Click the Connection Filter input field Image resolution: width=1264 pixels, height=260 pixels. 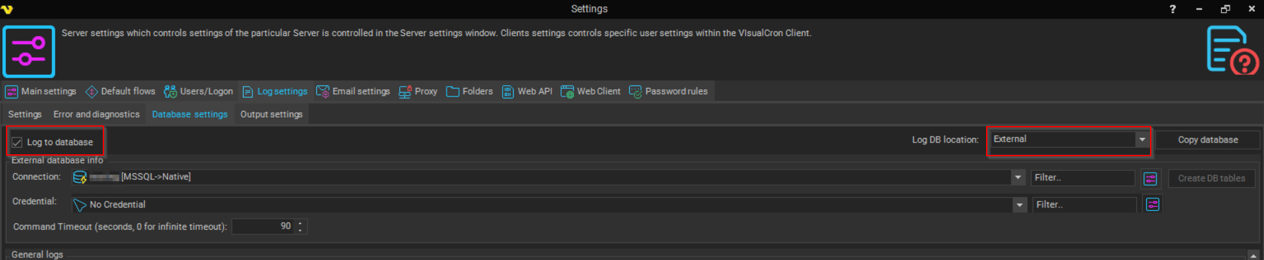click(1083, 178)
